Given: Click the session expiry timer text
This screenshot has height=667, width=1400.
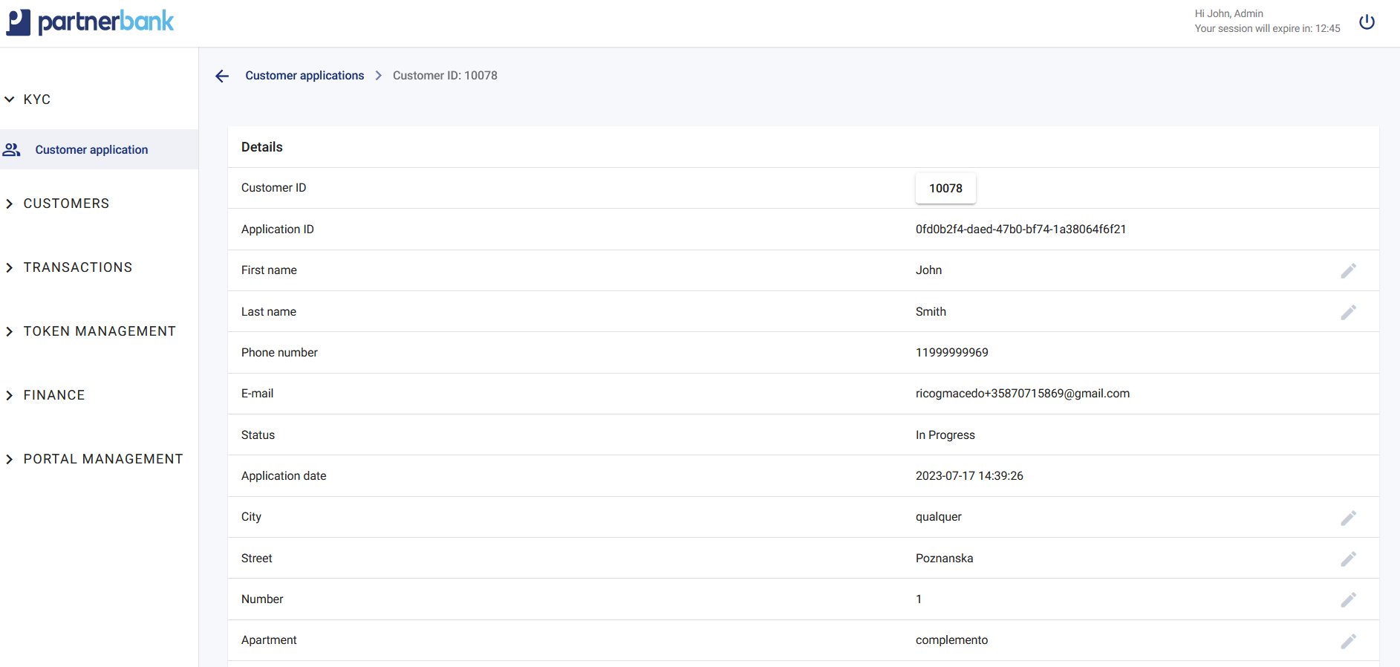Looking at the screenshot, I should click(1267, 29).
